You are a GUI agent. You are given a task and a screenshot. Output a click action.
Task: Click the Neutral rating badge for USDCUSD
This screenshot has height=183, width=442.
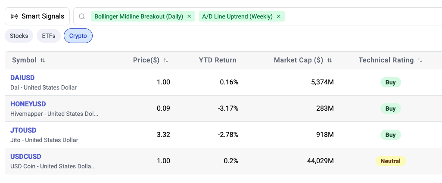click(x=390, y=161)
